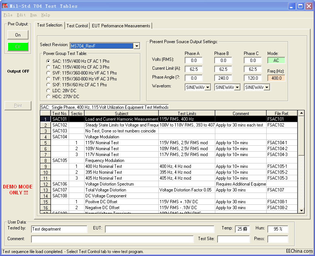The width and height of the screenshot is (315, 256).
Task: Expand Phase C waveform dropdown
Action: pyautogui.click(x=267, y=87)
